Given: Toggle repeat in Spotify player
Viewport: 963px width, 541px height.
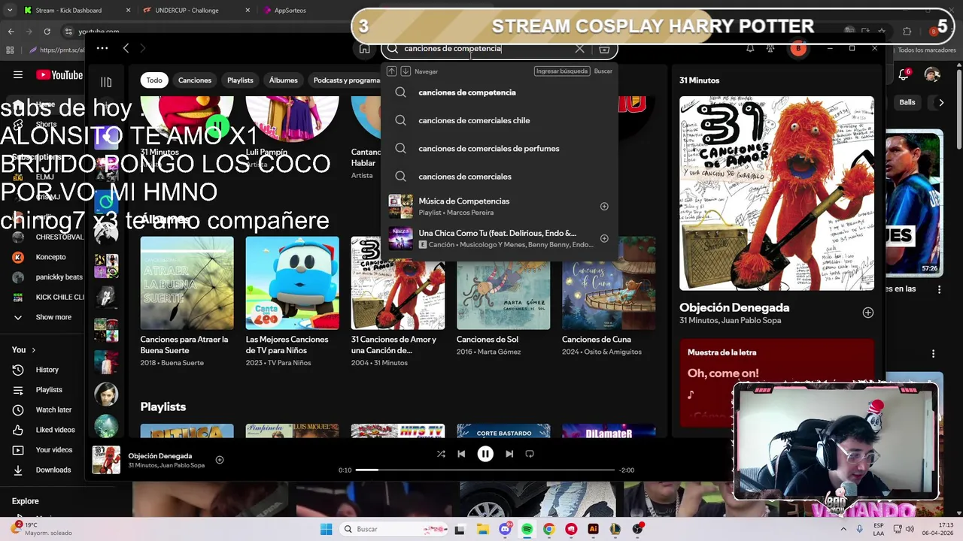Looking at the screenshot, I should [x=530, y=454].
